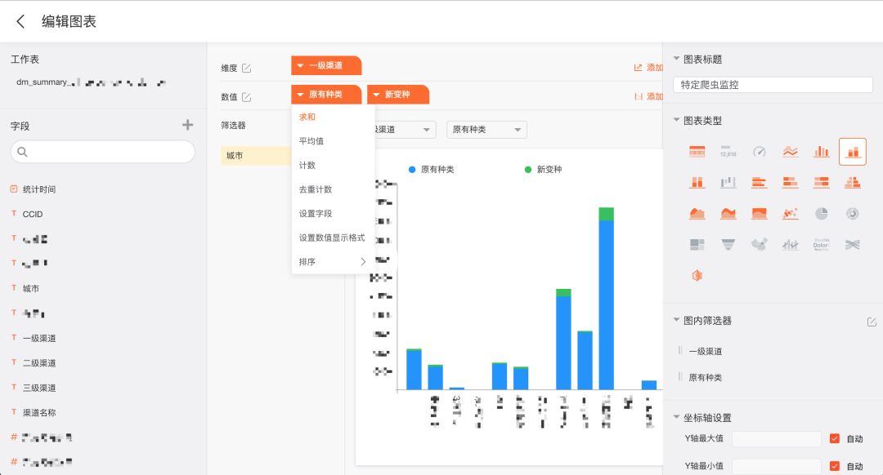Screen dimensions: 883x475
Task: Click the green 新变种 legend marker
Action: (x=527, y=170)
